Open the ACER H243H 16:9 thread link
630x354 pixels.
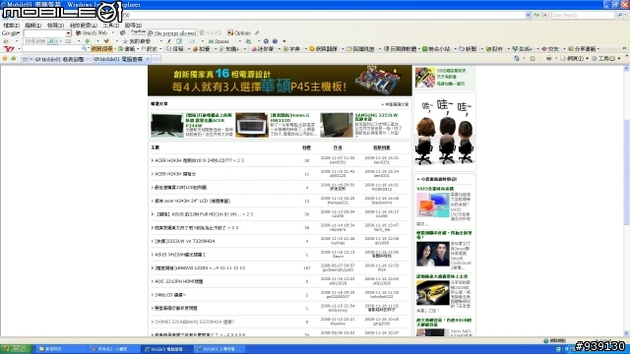tap(199, 160)
